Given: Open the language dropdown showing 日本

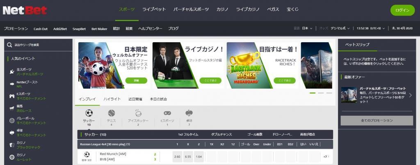Looking at the screenshot, I should tap(307, 28).
